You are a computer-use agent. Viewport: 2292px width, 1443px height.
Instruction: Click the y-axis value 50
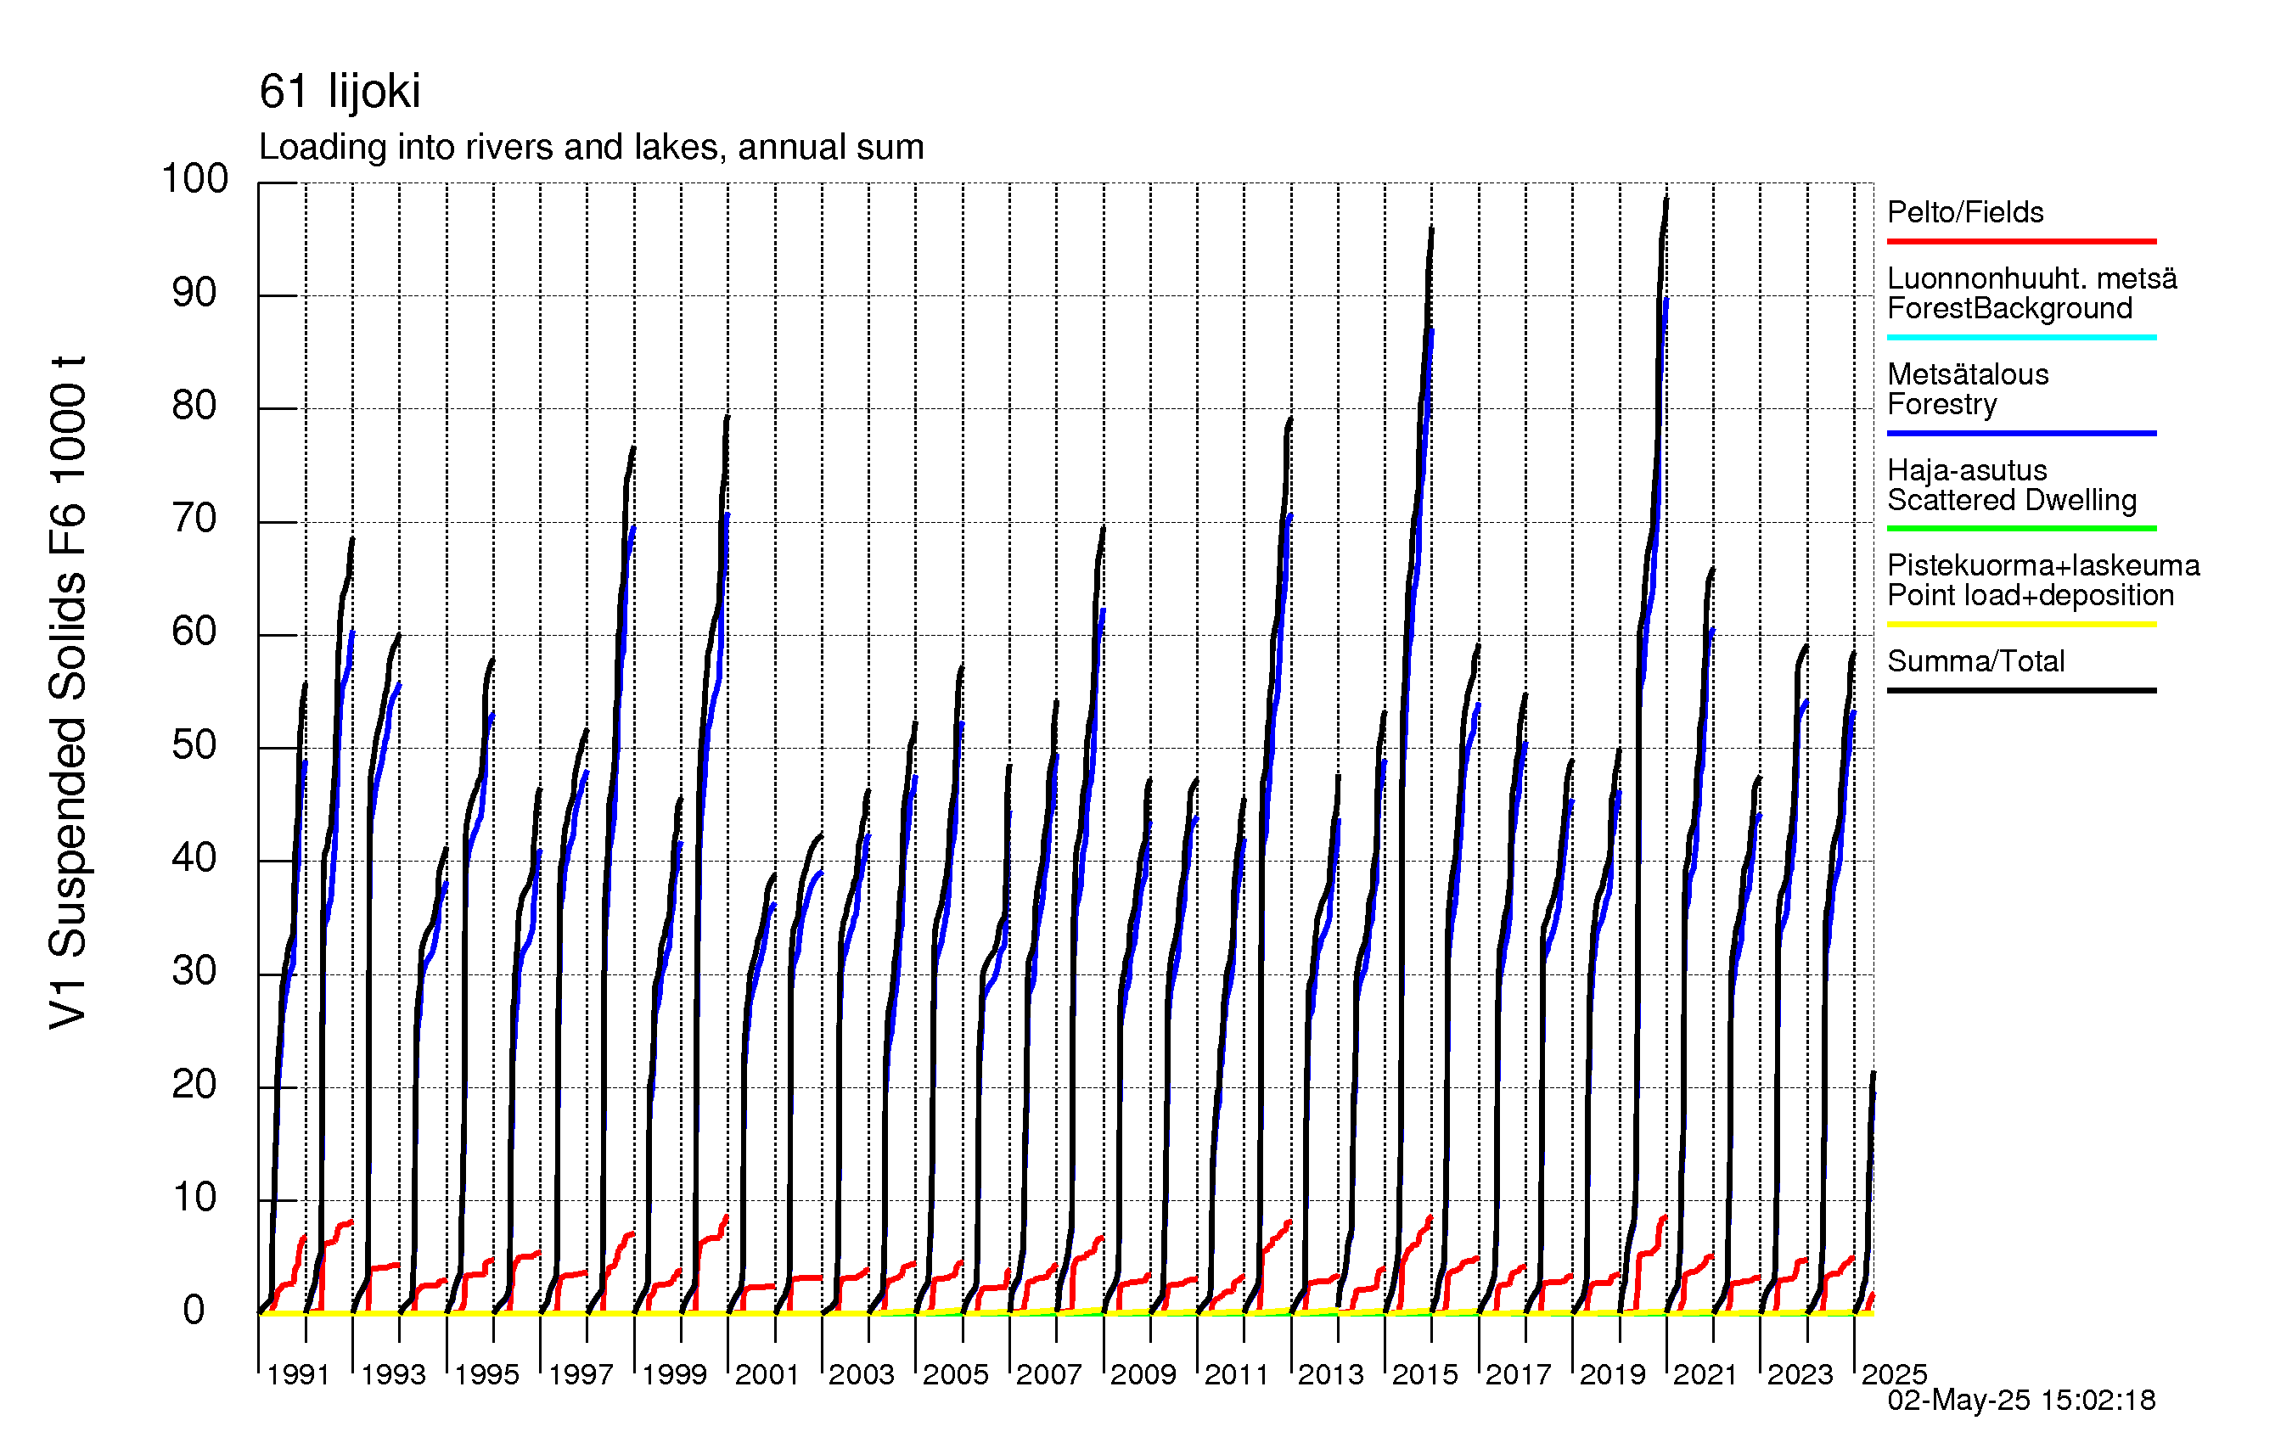[x=195, y=746]
